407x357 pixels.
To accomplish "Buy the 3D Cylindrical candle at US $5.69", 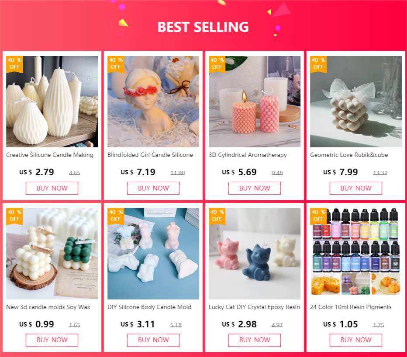I will pos(255,188).
